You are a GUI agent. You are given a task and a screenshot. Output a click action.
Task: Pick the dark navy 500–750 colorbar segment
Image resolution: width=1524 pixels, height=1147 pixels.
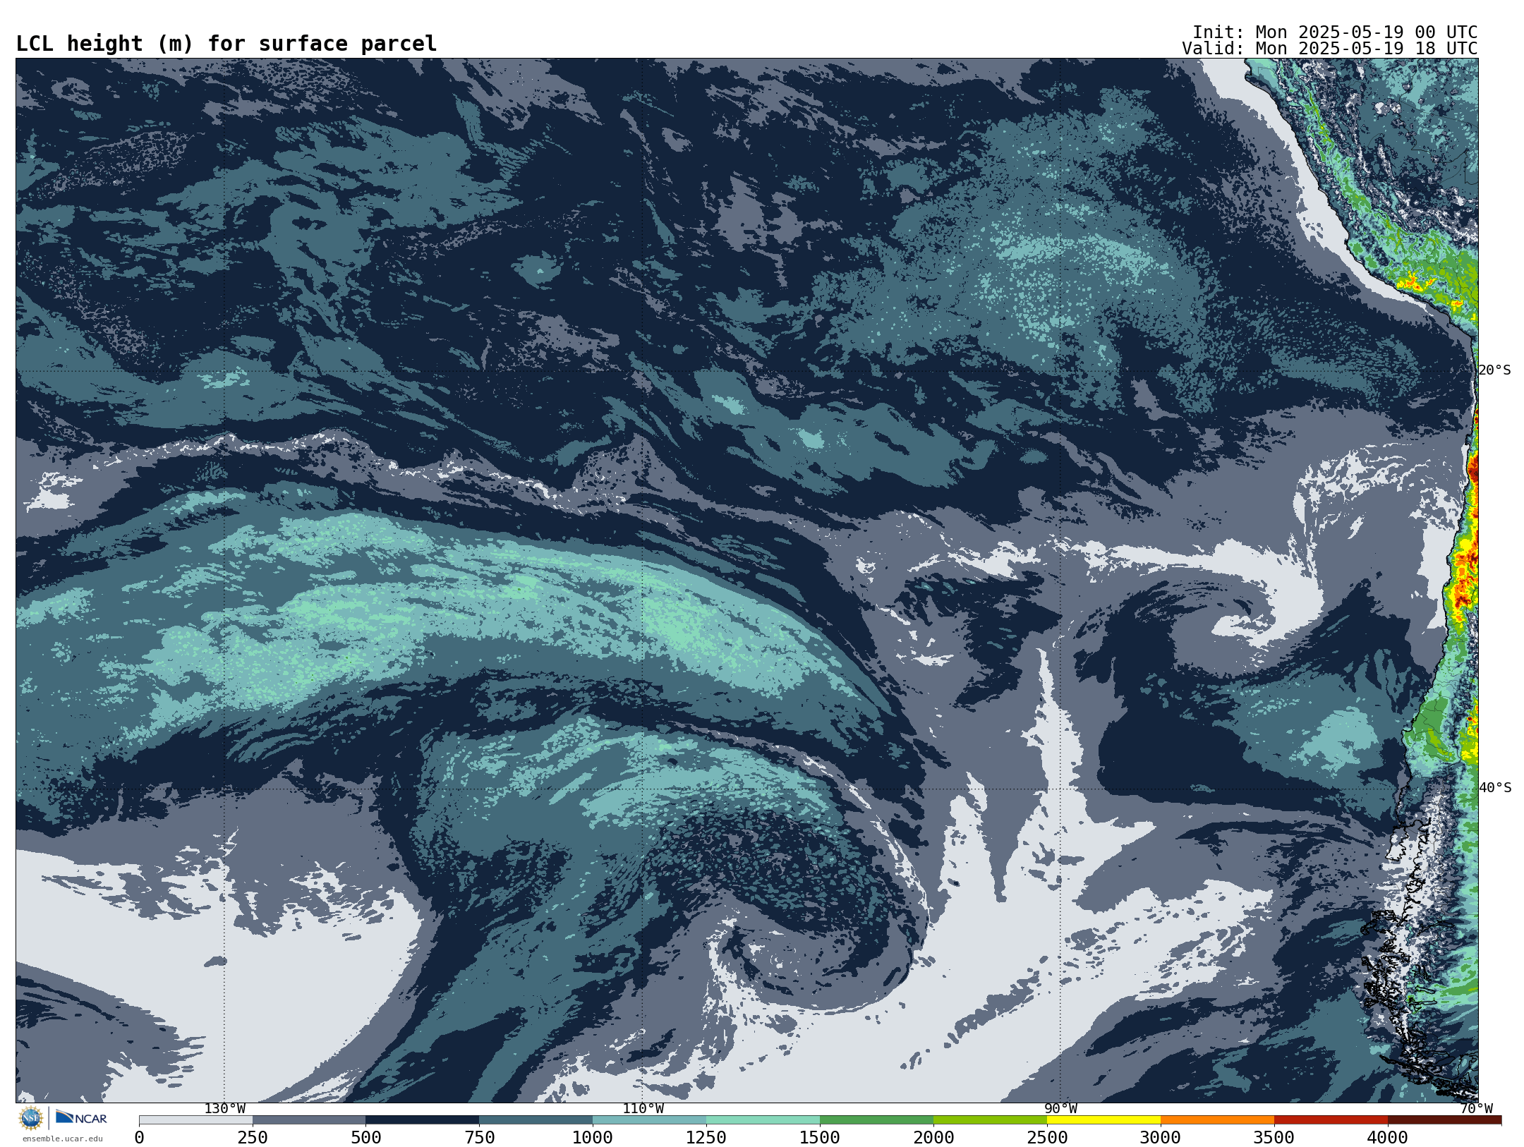pyautogui.click(x=423, y=1120)
